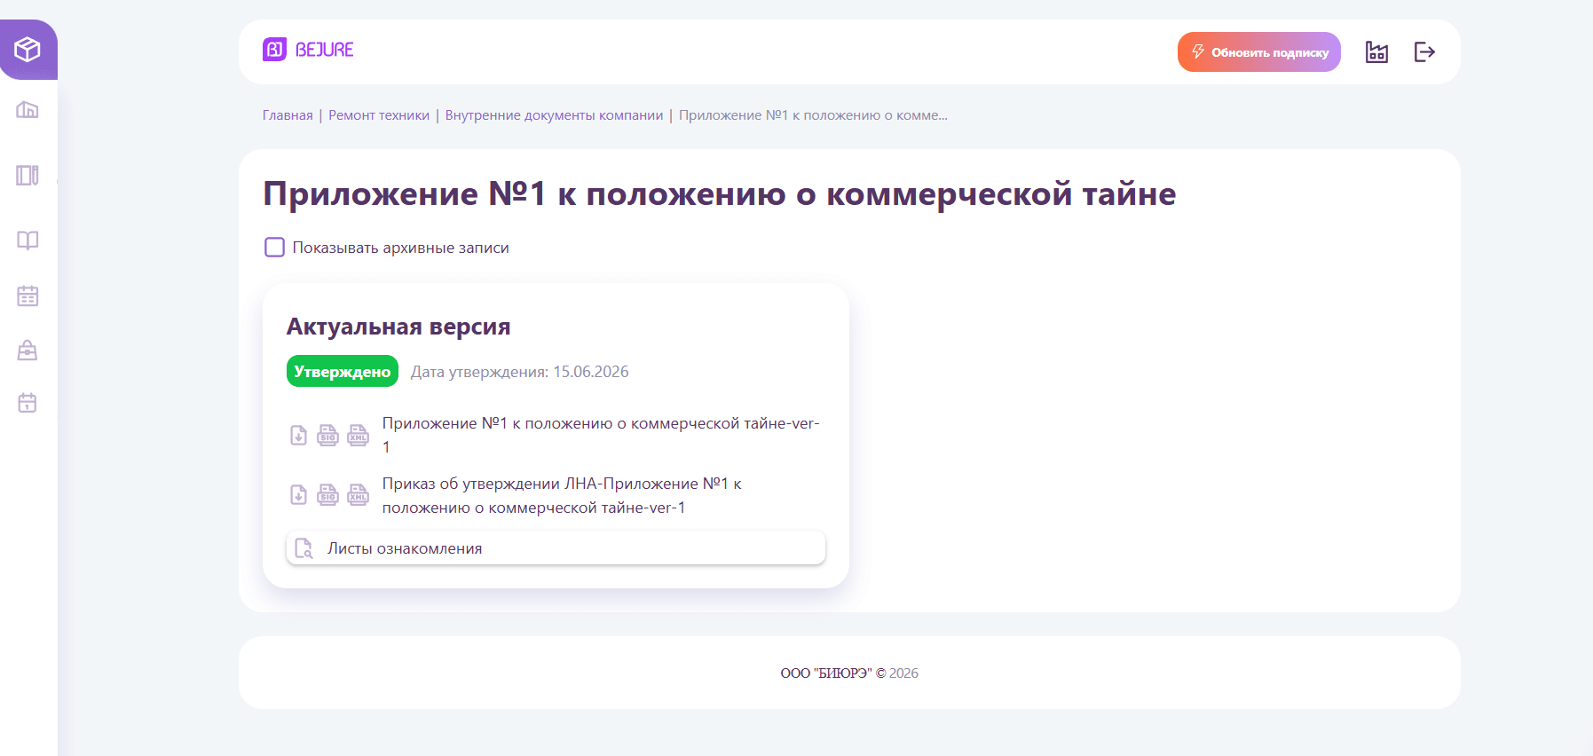Open the building/company section in sidebar
Screen dimensions: 1593x756
coord(28,110)
